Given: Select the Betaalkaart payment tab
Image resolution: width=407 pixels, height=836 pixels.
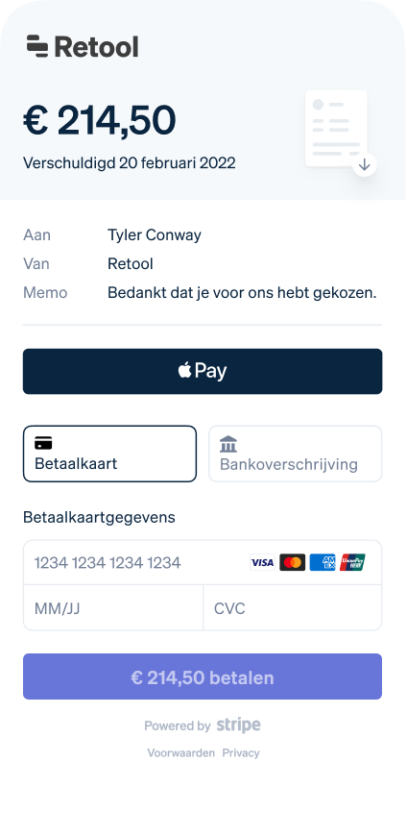Looking at the screenshot, I should (109, 454).
